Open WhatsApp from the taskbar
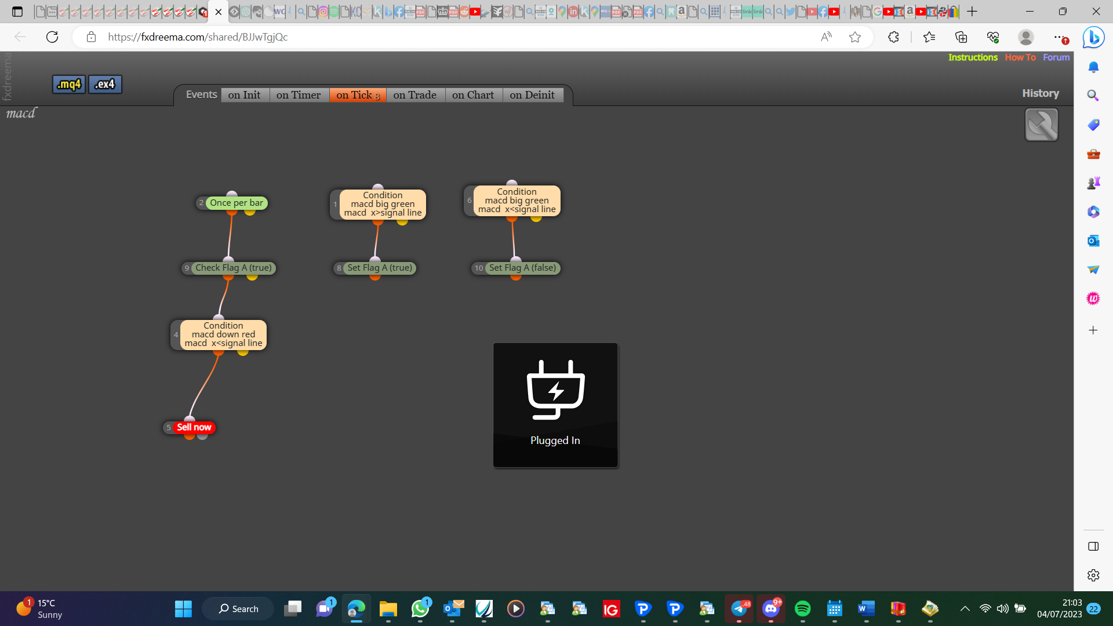Viewport: 1113px width, 626px height. pos(420,609)
